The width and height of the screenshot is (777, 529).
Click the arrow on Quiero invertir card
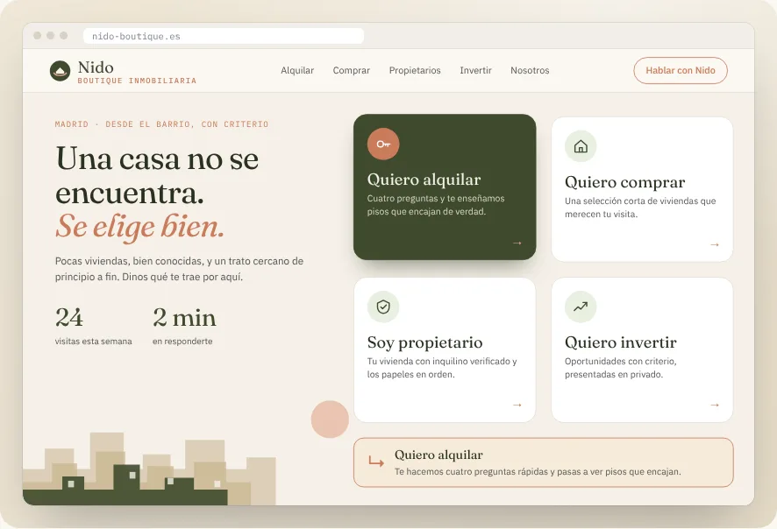[715, 406]
